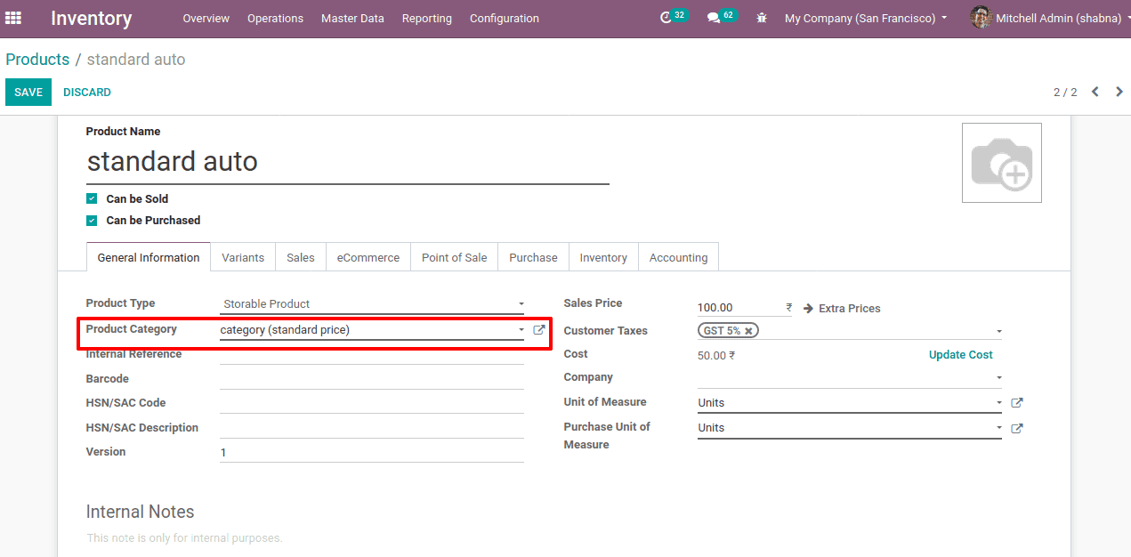Click the Internal Notes text area
The width and height of the screenshot is (1131, 557).
pos(564,538)
